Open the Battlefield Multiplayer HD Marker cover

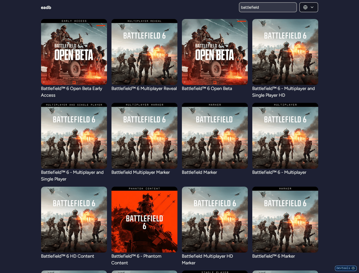pos(215,220)
